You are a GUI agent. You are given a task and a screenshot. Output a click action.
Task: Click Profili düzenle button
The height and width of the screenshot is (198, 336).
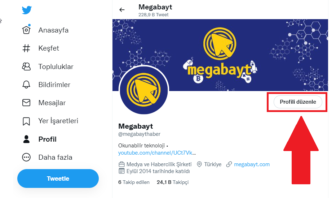click(x=298, y=102)
